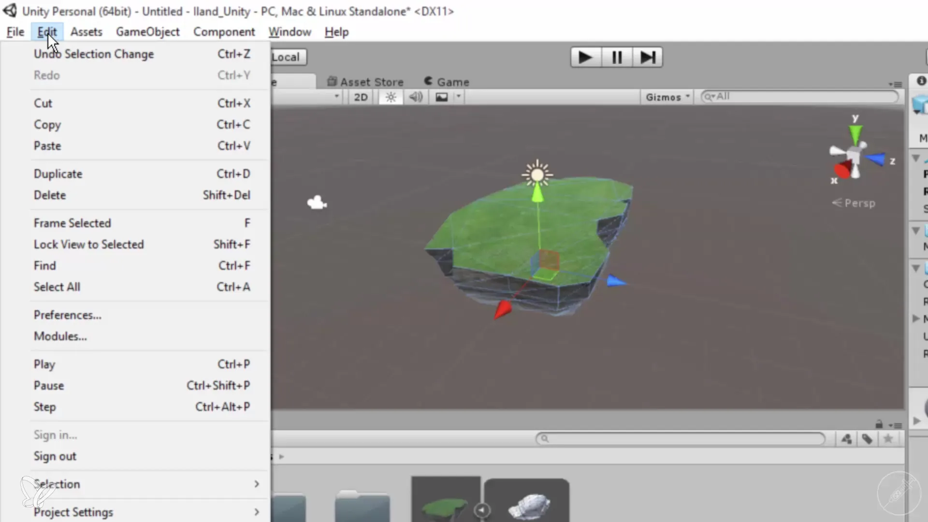Open the Window menu
Screen dimensions: 928x522
[x=290, y=32]
